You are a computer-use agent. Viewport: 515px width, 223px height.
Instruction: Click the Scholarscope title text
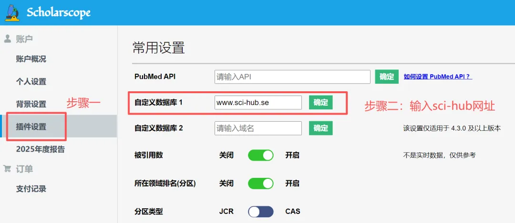click(59, 13)
